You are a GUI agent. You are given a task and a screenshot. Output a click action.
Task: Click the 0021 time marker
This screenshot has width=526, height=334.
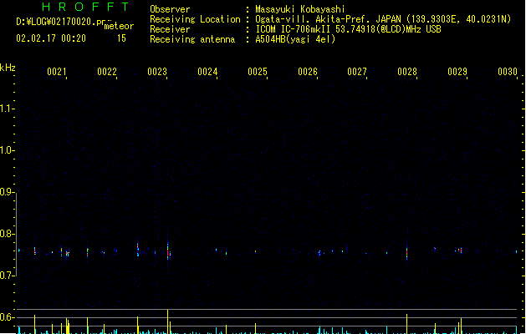[56, 72]
